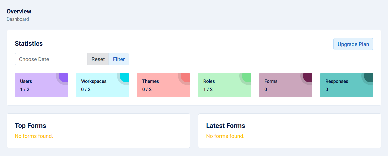
Task: Reset the statistics date filter
Action: pos(98,59)
